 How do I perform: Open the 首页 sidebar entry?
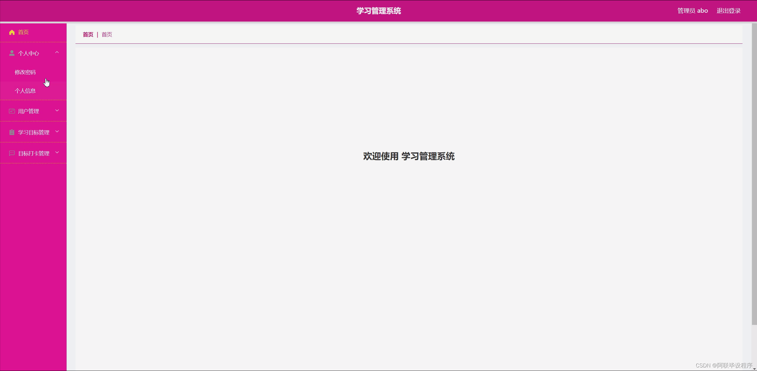pos(23,32)
